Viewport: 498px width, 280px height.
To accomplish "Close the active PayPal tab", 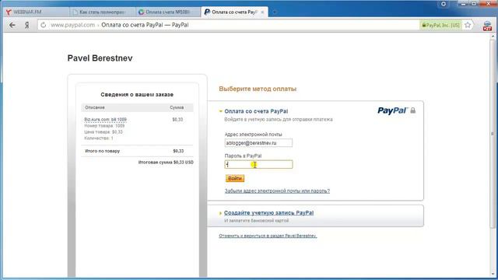I will point(262,12).
